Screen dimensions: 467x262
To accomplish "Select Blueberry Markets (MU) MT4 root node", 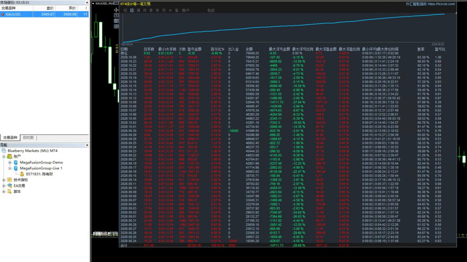I will pyautogui.click(x=33, y=150).
